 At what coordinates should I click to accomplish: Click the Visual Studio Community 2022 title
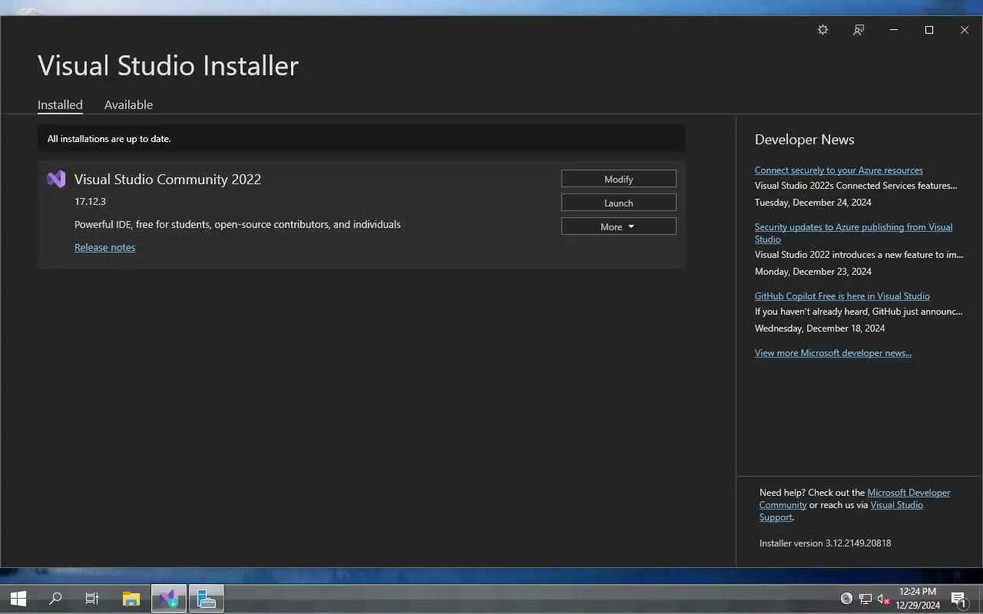pyautogui.click(x=167, y=179)
